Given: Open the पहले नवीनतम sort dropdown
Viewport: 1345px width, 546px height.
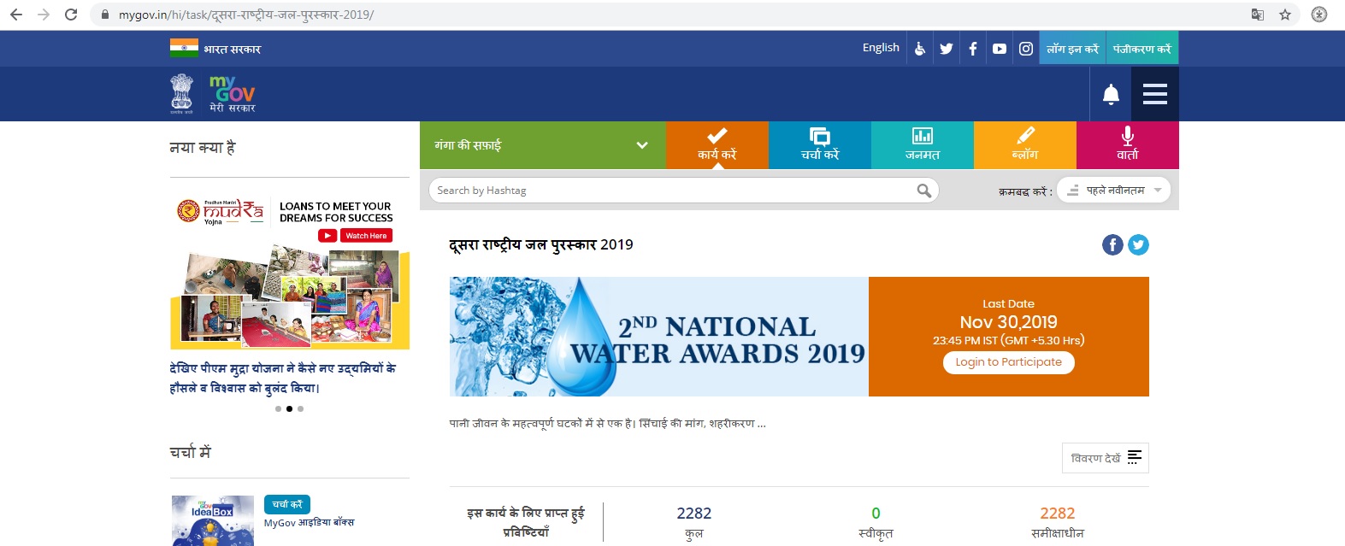Looking at the screenshot, I should click(1113, 191).
